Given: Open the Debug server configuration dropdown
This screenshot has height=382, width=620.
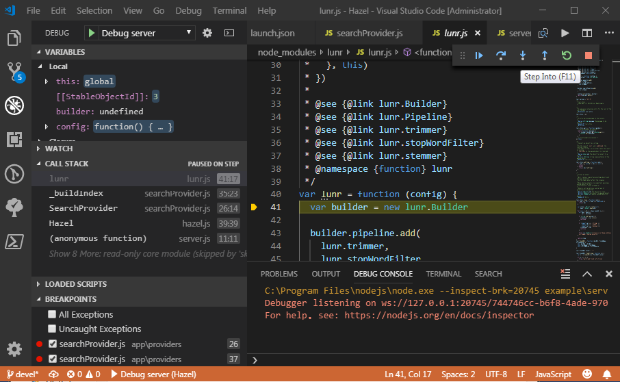Looking at the screenshot, I should click(146, 33).
